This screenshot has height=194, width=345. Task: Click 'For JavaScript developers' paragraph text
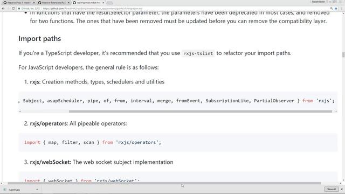tap(88, 67)
